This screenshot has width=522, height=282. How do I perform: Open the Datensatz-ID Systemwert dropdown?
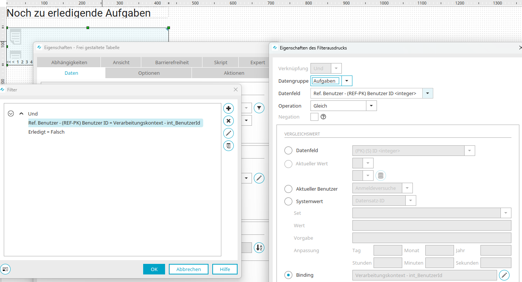(411, 200)
